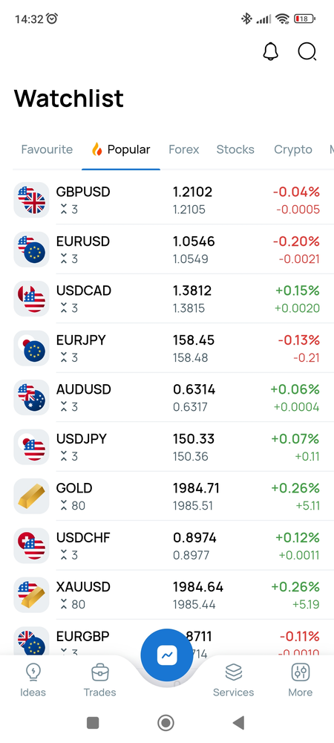Screen dimensions: 334x743
Task: Switch to the Favourite tab
Action: pos(47,150)
